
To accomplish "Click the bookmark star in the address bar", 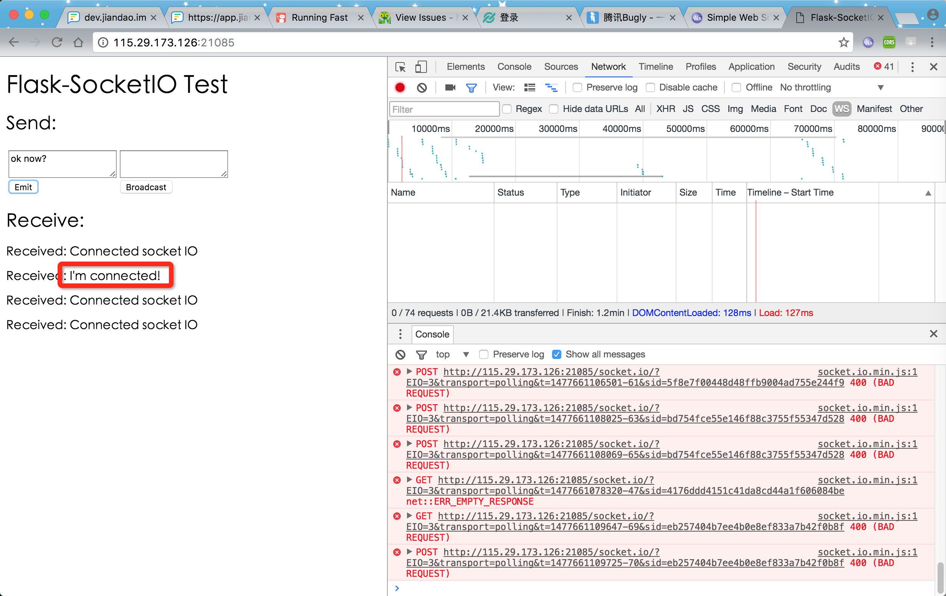I will click(843, 42).
